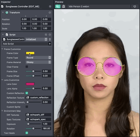Click the preview refresh icon
The image size is (140, 137).
click(x=135, y=6)
